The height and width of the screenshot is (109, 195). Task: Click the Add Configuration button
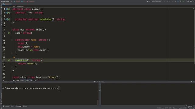[157, 2]
